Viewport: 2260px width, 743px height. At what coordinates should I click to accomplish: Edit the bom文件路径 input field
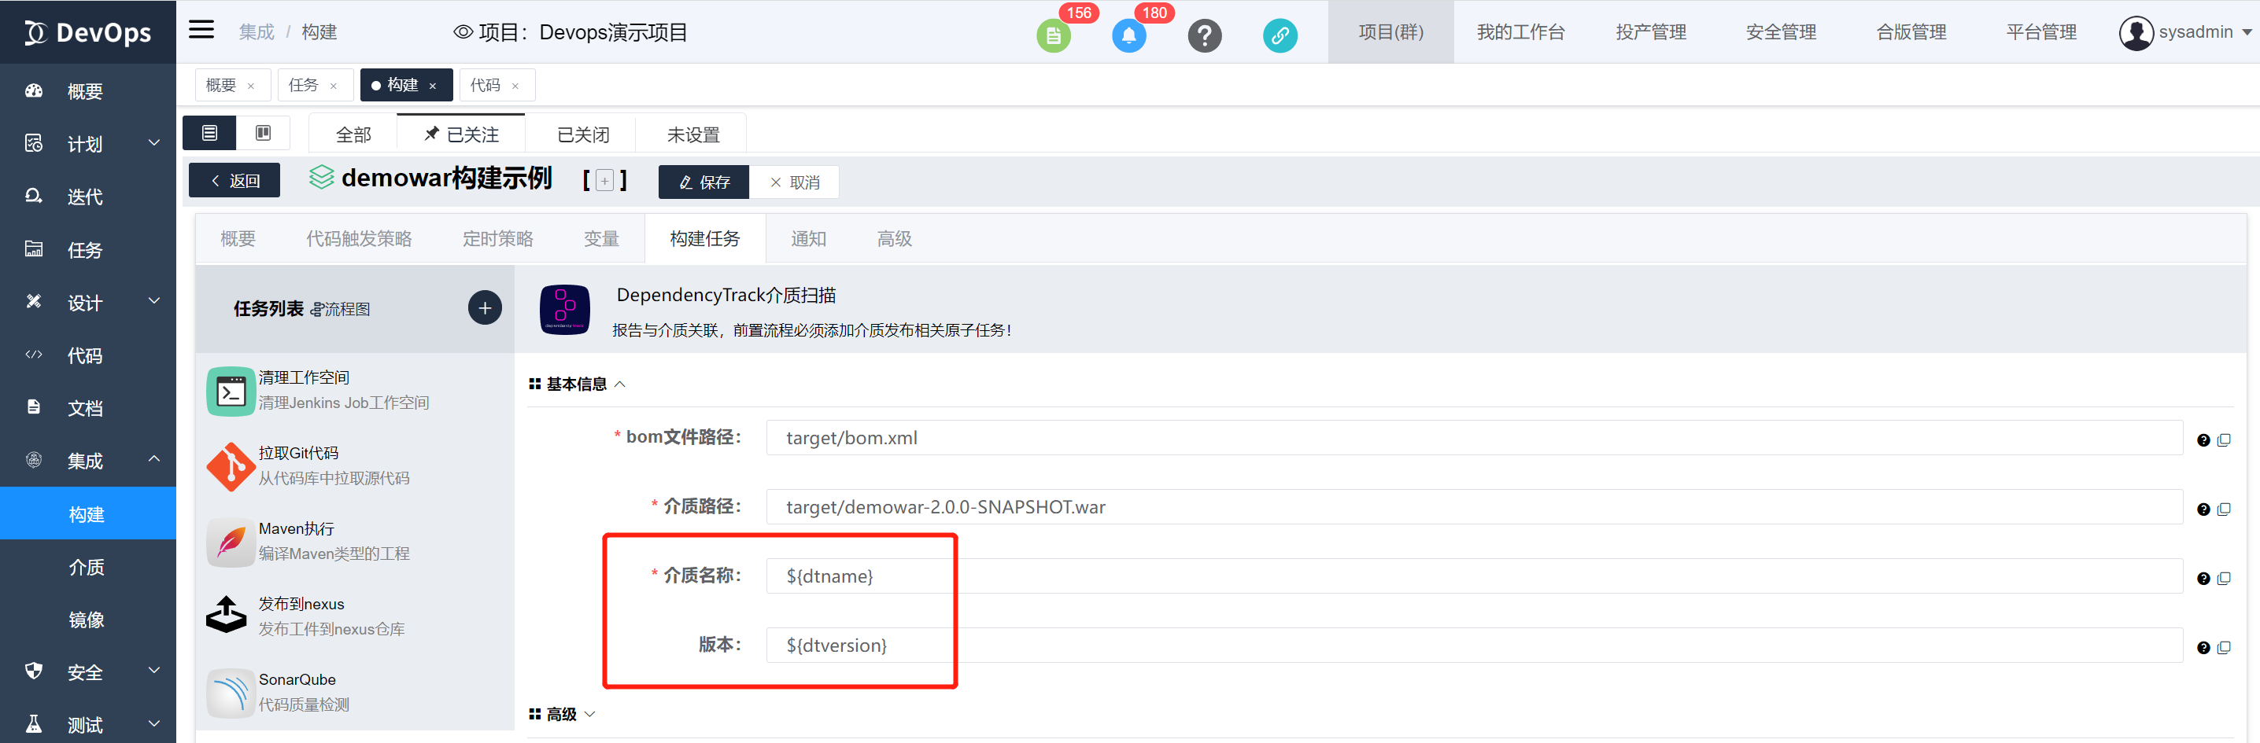click(x=1474, y=437)
